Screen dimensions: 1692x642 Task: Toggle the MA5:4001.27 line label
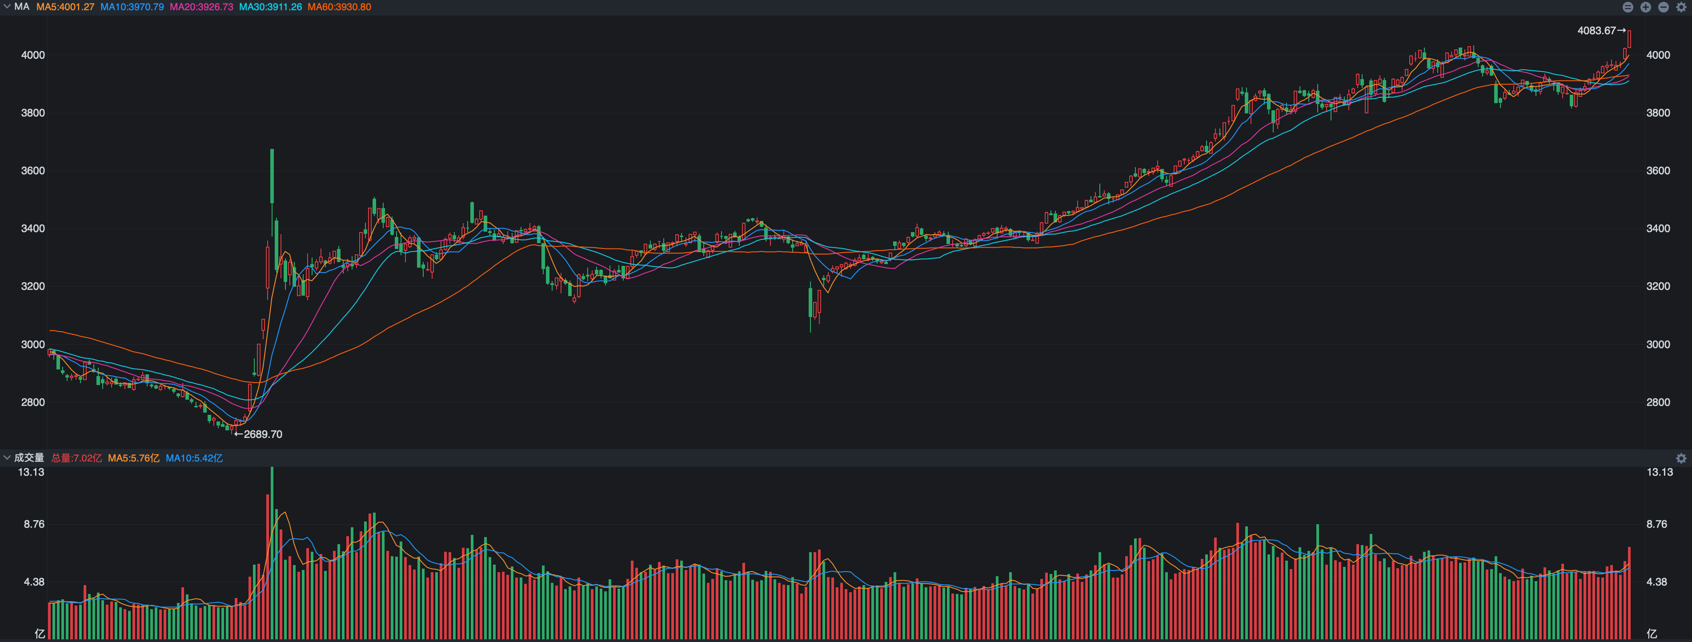[65, 7]
